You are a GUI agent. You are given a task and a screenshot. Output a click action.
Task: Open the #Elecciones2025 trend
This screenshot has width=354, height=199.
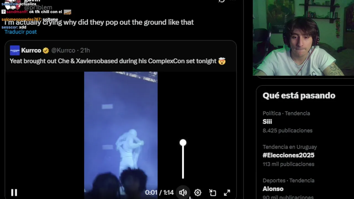click(x=288, y=155)
